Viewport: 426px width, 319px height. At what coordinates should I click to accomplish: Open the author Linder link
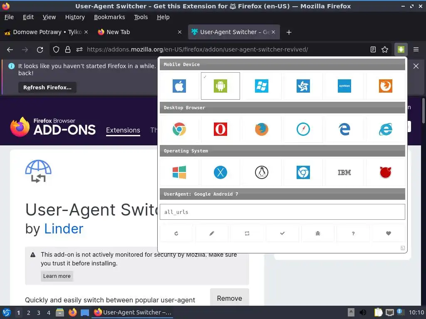pos(64,229)
